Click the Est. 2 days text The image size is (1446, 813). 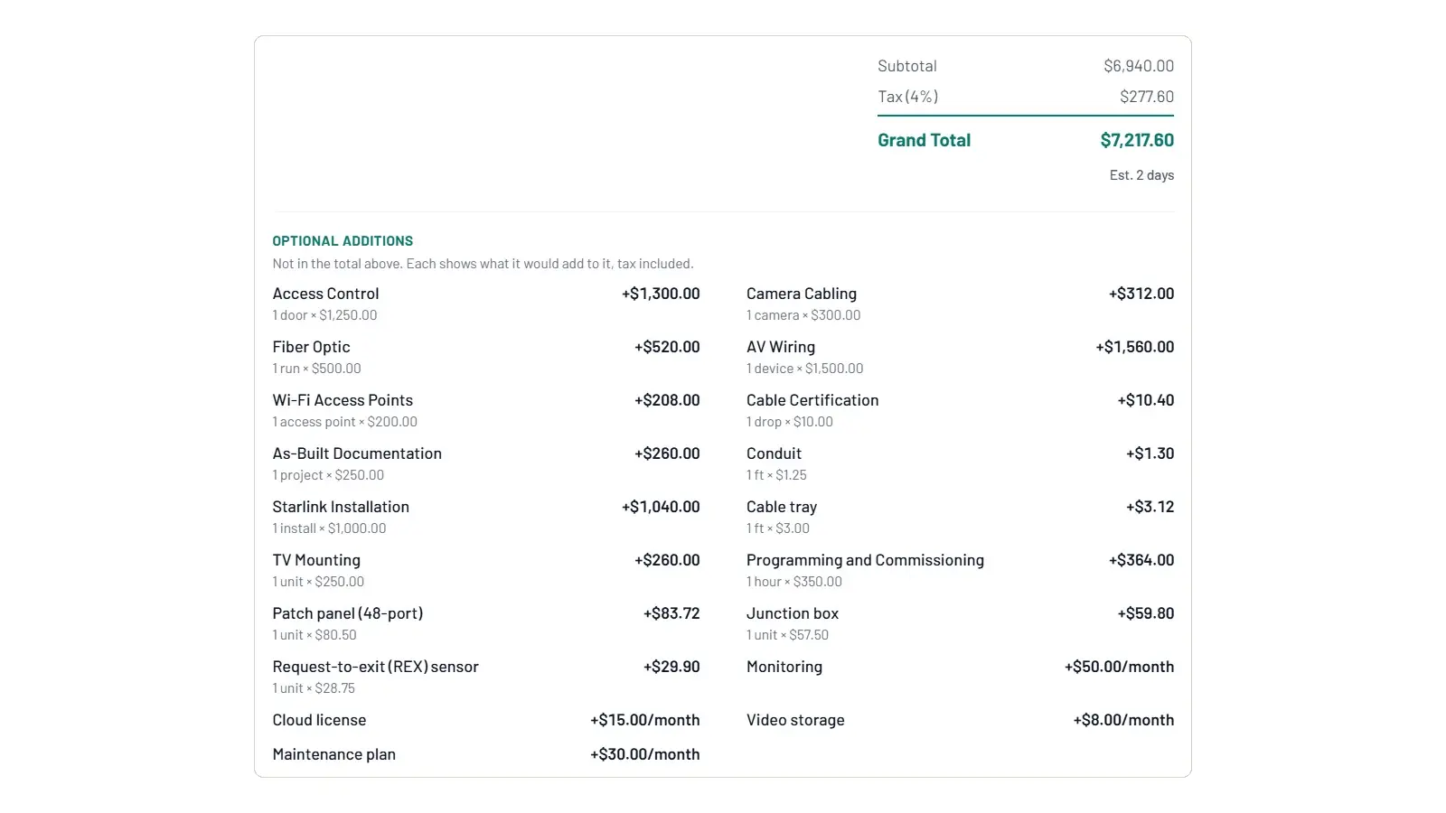pyautogui.click(x=1141, y=175)
